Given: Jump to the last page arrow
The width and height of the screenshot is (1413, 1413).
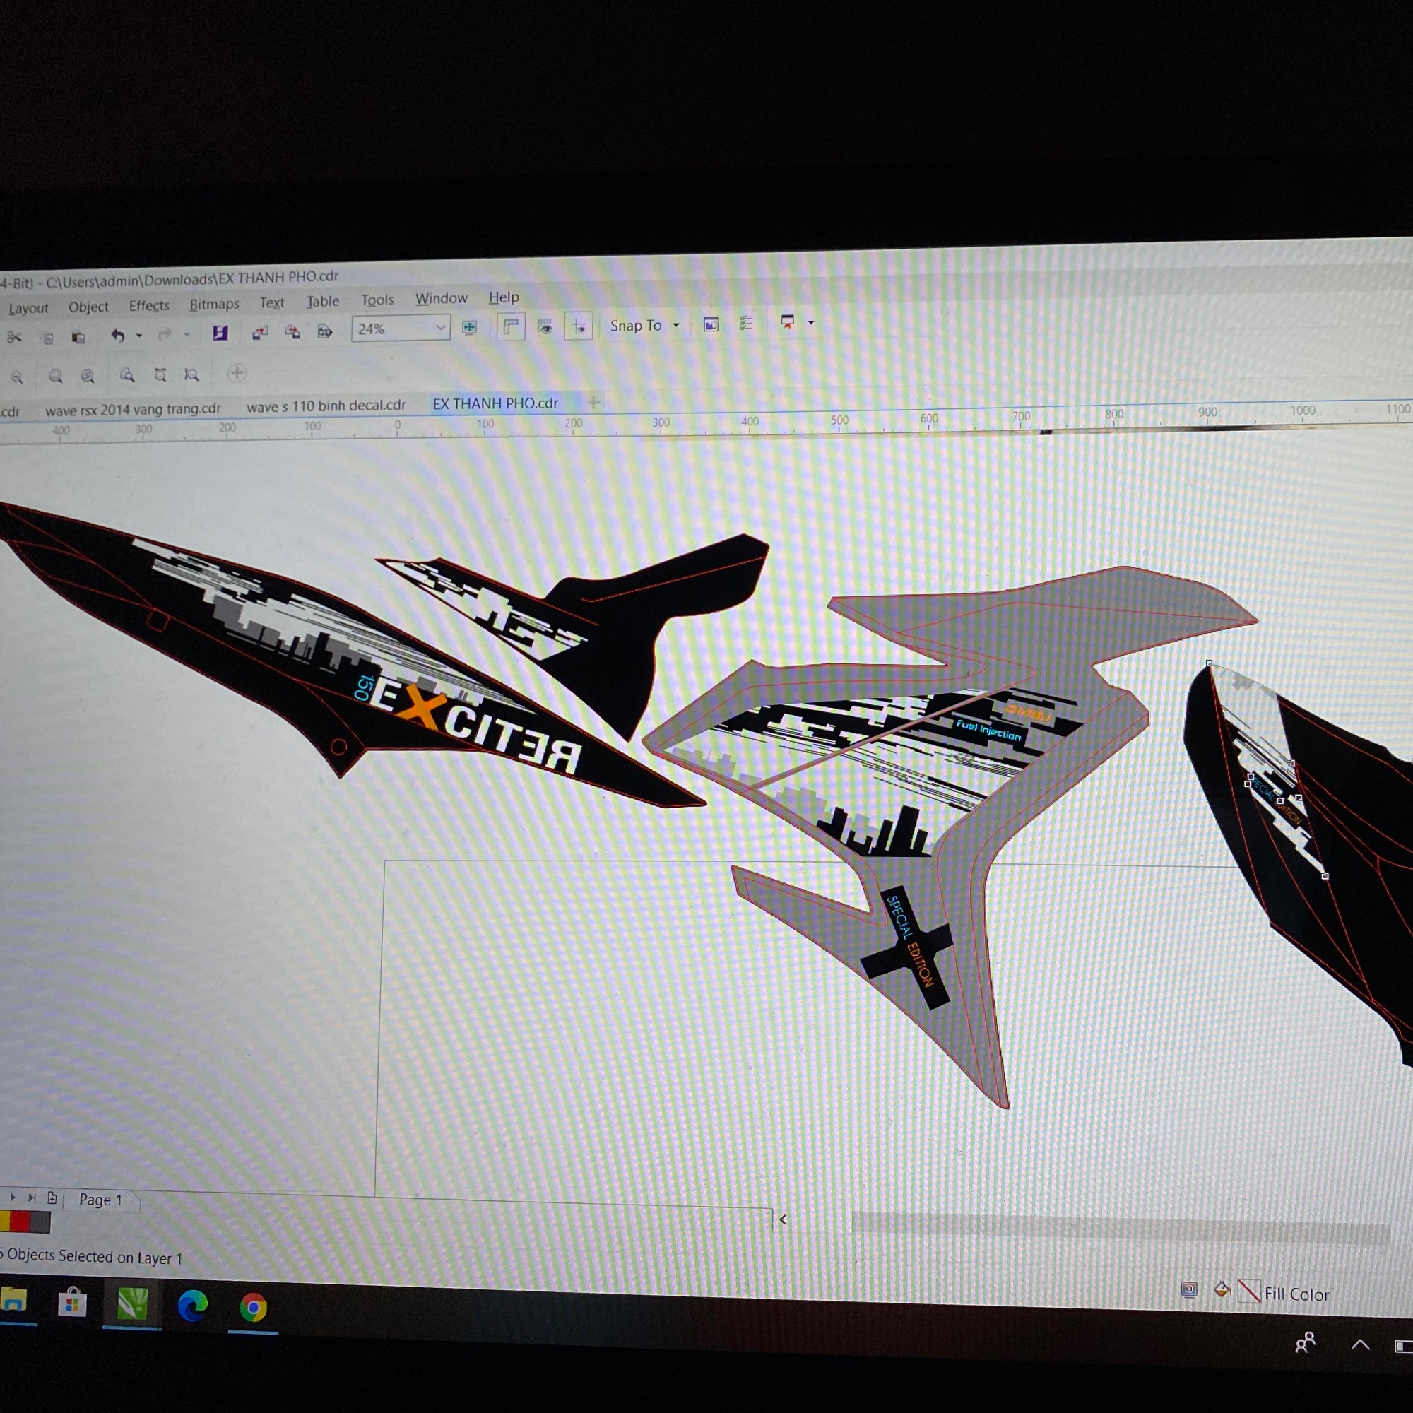Looking at the screenshot, I should point(32,1198).
